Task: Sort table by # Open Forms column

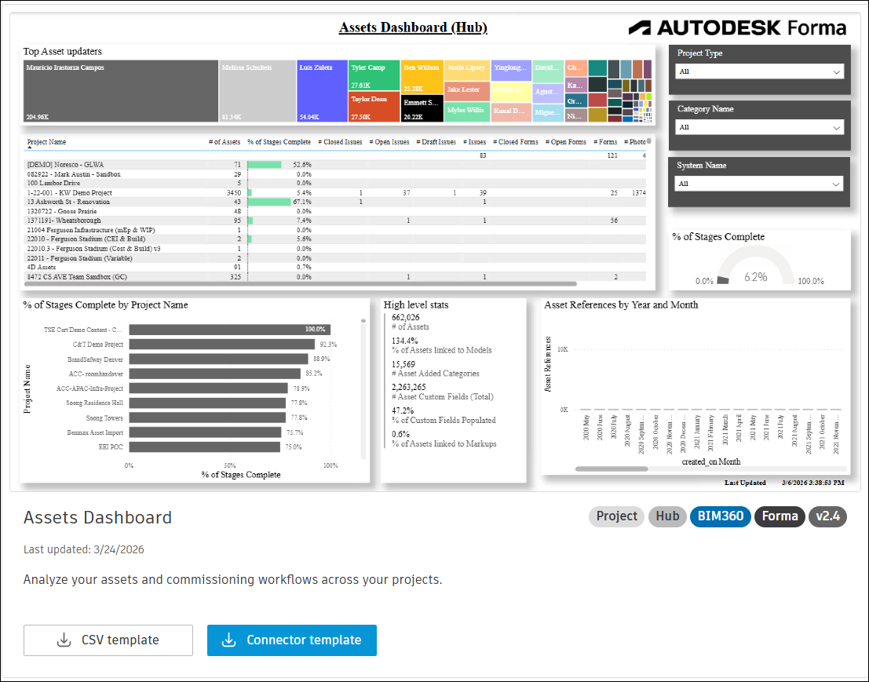Action: (566, 142)
